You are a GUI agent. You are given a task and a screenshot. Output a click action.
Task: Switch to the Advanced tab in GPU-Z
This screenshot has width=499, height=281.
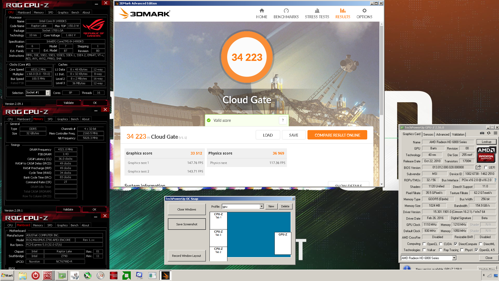(443, 135)
